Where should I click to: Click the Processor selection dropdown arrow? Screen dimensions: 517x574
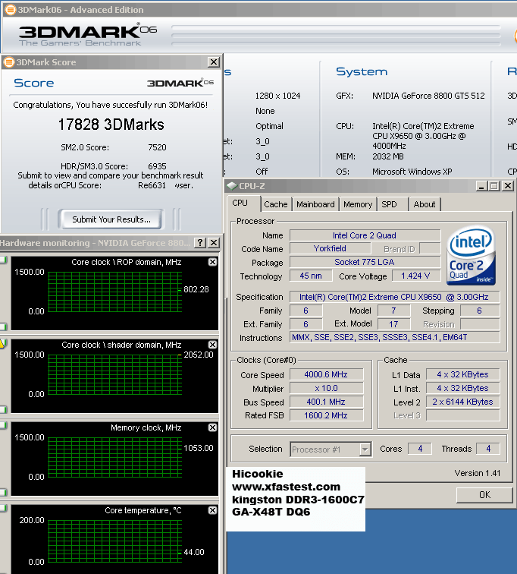(x=365, y=449)
